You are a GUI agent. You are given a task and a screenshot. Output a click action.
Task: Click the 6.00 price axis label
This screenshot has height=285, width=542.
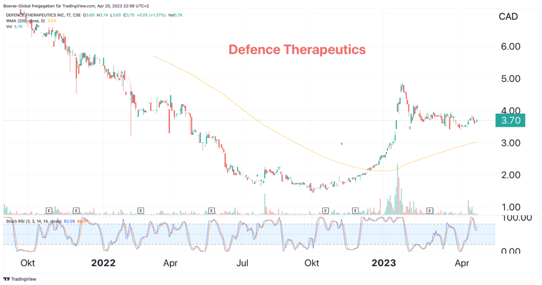point(511,46)
